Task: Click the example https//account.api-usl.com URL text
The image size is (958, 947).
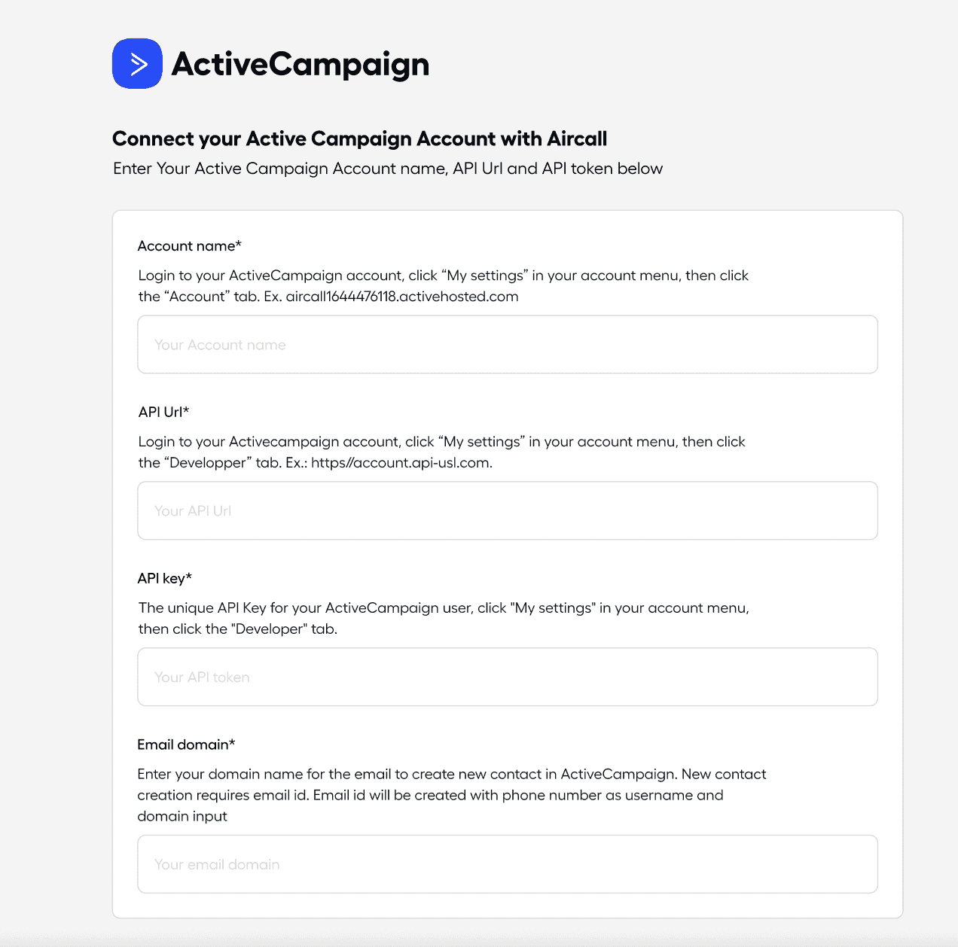Action: pyautogui.click(x=401, y=463)
